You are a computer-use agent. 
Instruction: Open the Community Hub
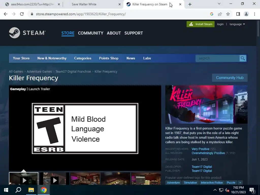230,78
